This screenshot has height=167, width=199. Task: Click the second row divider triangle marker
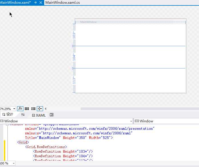(73, 68)
